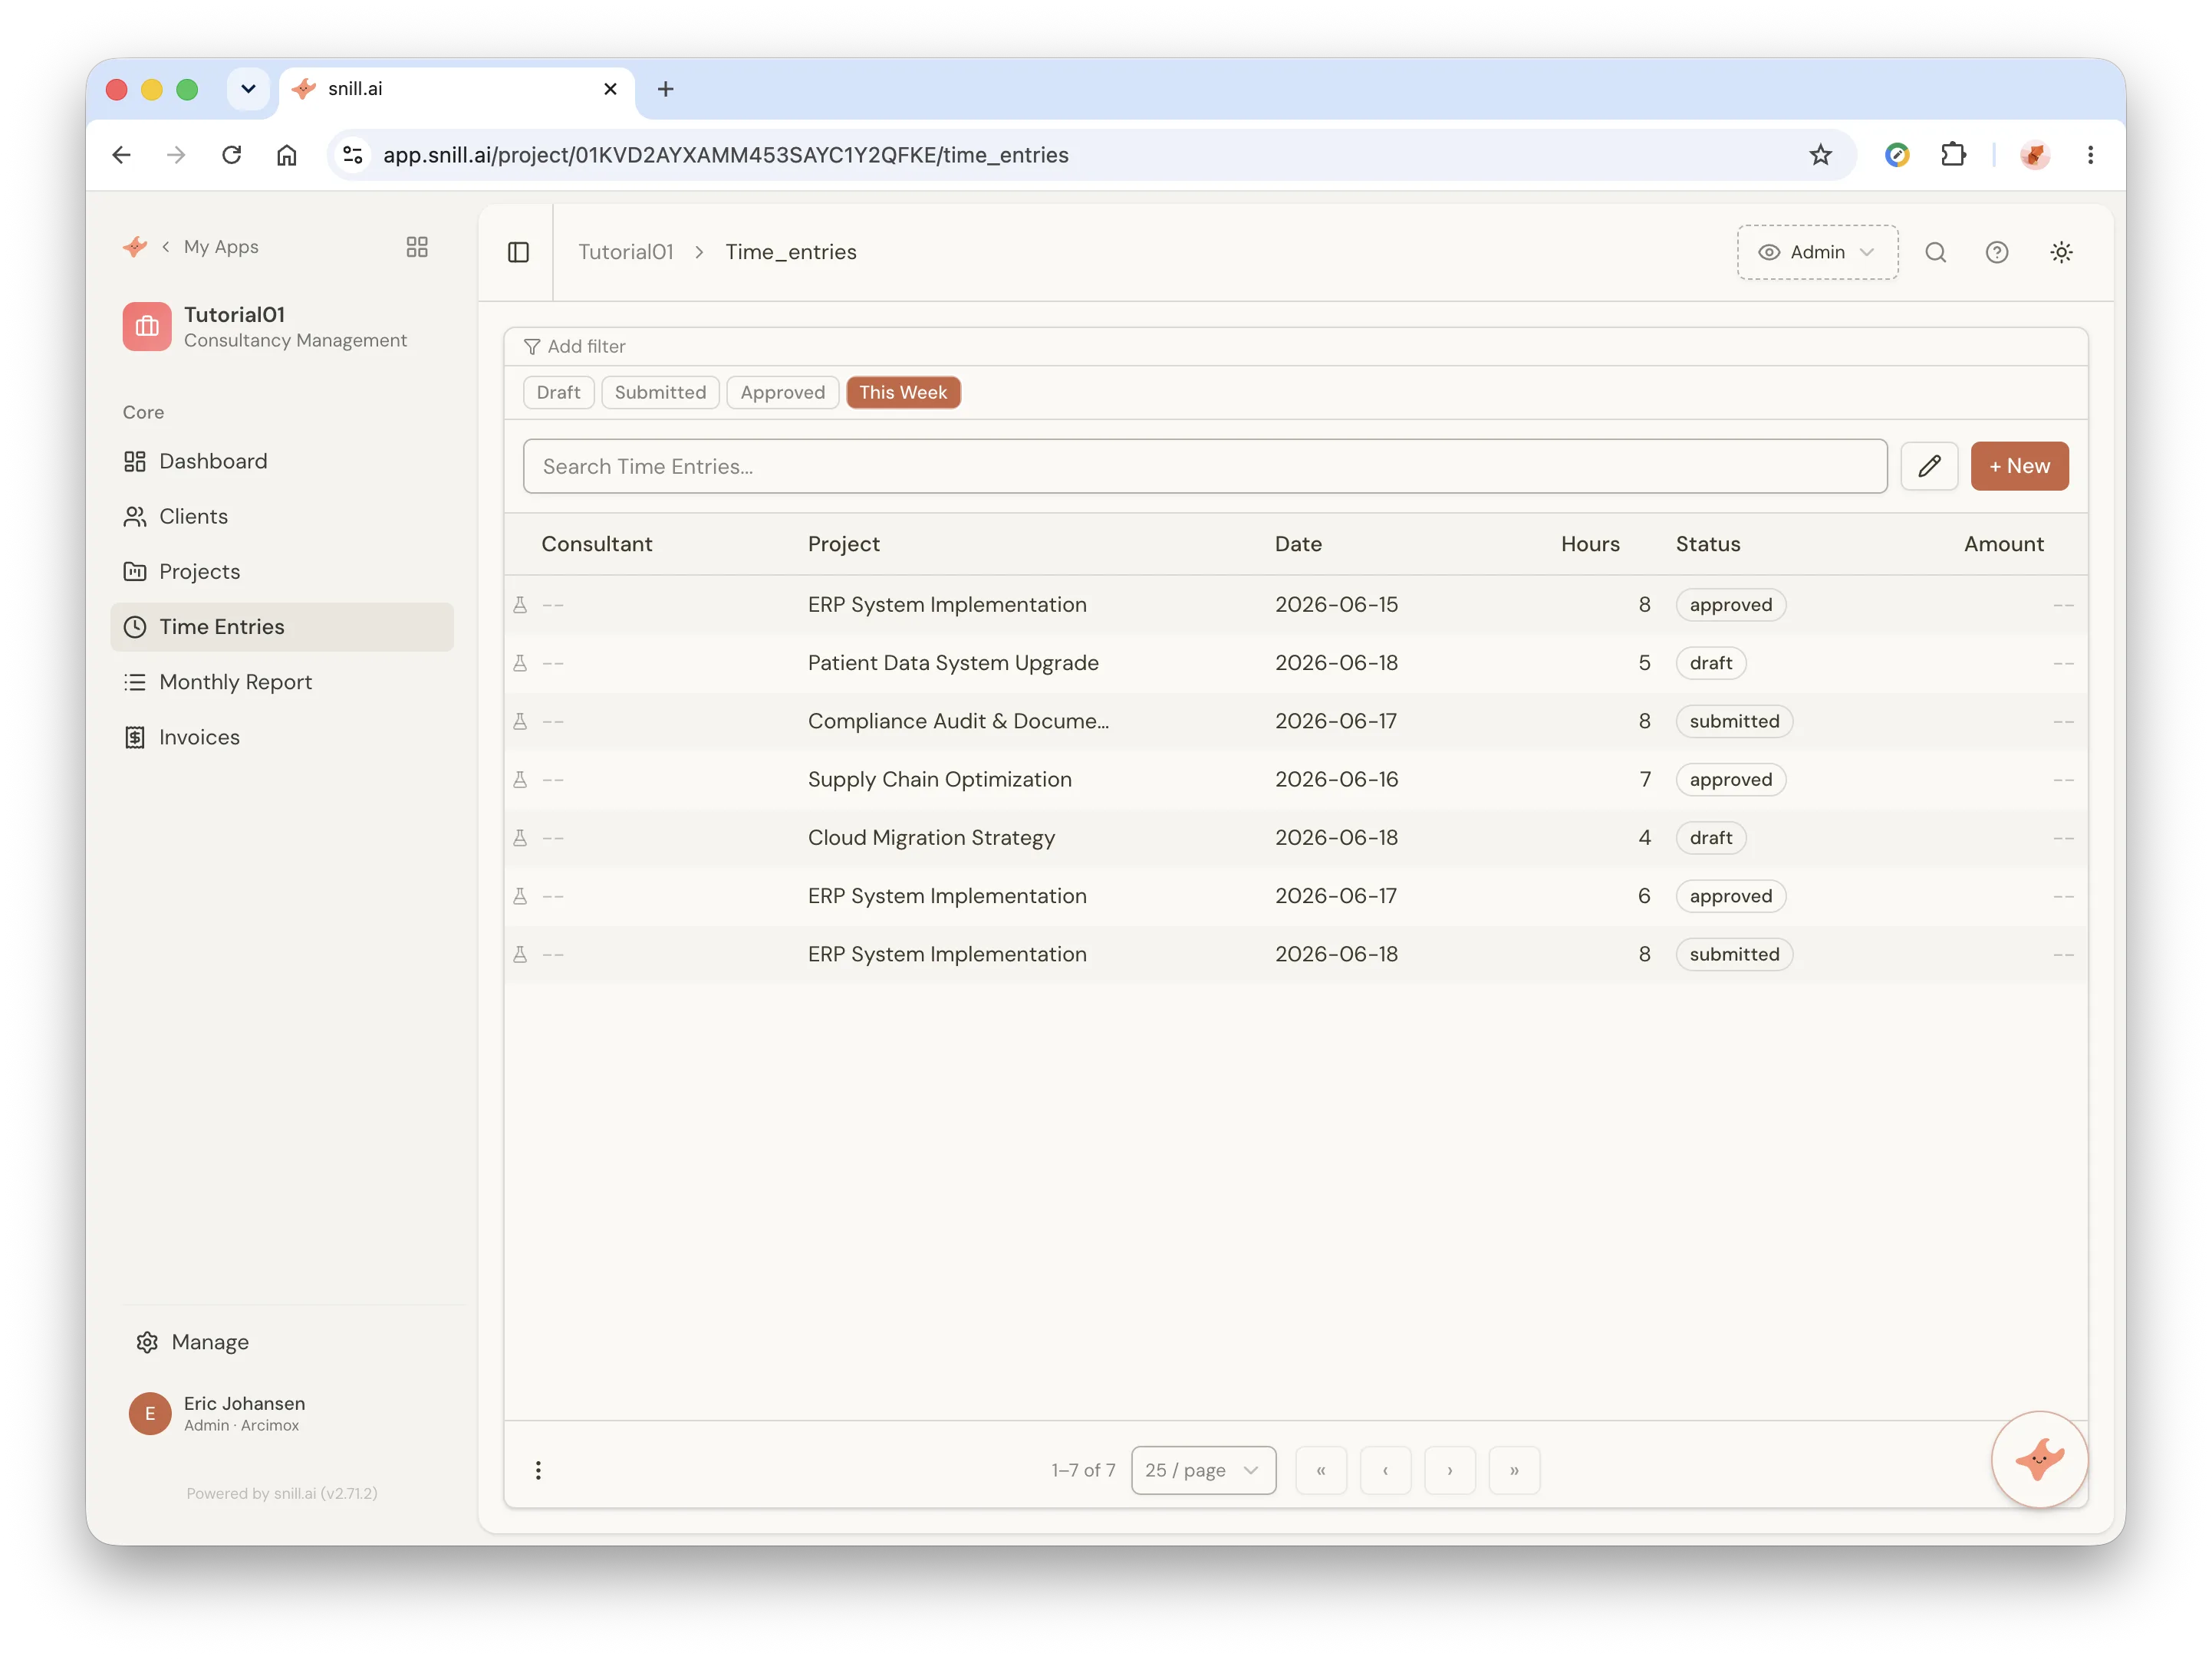Click the flask icon on the 2026-06-15 row
This screenshot has height=1659, width=2212.
pyautogui.click(x=520, y=605)
